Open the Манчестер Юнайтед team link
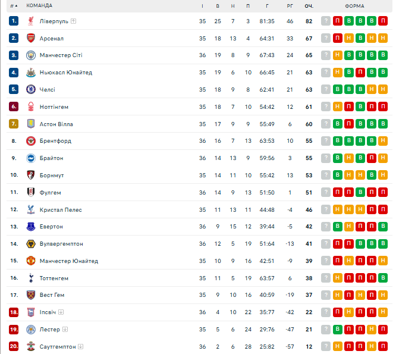Screen dimensions: 396x354 click(x=69, y=261)
